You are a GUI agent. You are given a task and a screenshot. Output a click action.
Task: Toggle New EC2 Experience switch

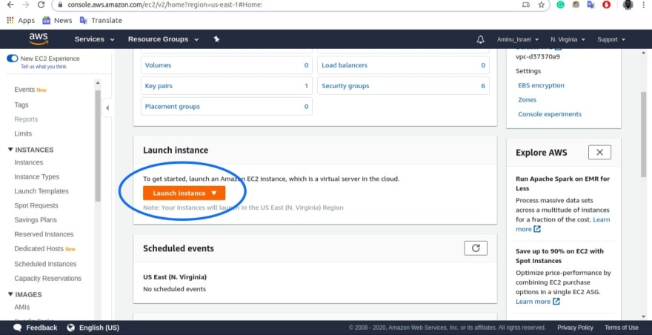pyautogui.click(x=13, y=59)
